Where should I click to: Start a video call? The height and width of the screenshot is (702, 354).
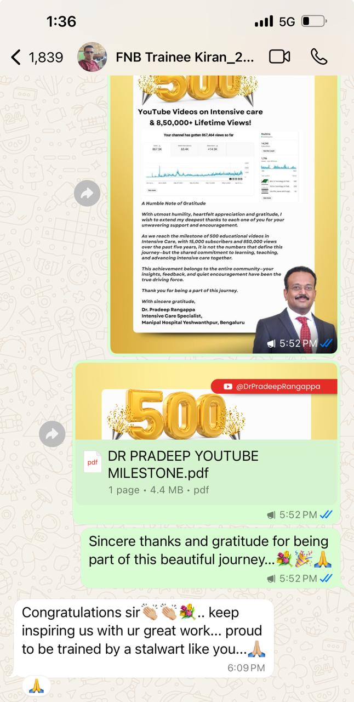[279, 56]
